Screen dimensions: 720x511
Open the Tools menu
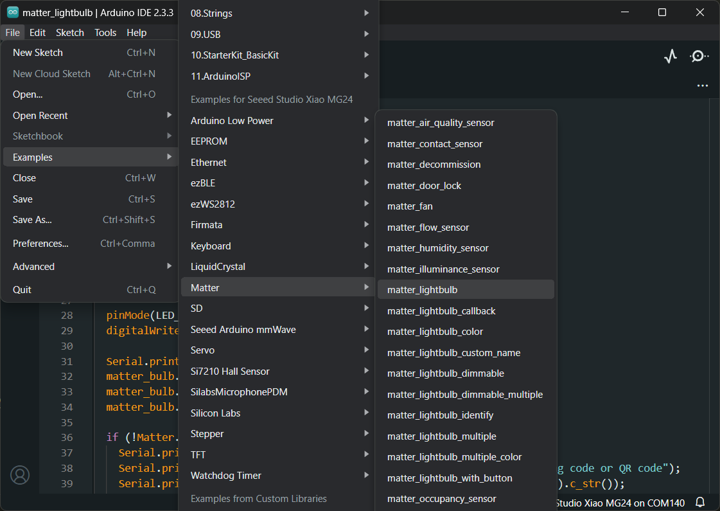click(x=105, y=33)
